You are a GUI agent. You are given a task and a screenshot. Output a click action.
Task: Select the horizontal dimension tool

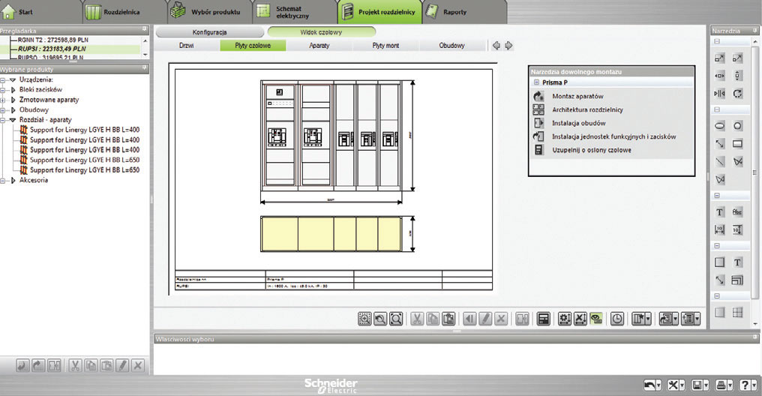pos(720,229)
